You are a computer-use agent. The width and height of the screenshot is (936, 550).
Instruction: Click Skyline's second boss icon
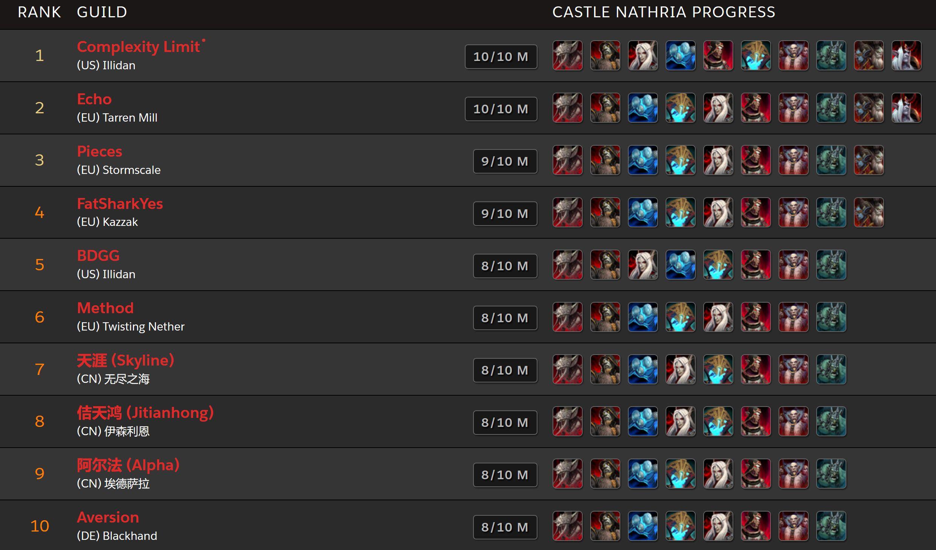[605, 370]
